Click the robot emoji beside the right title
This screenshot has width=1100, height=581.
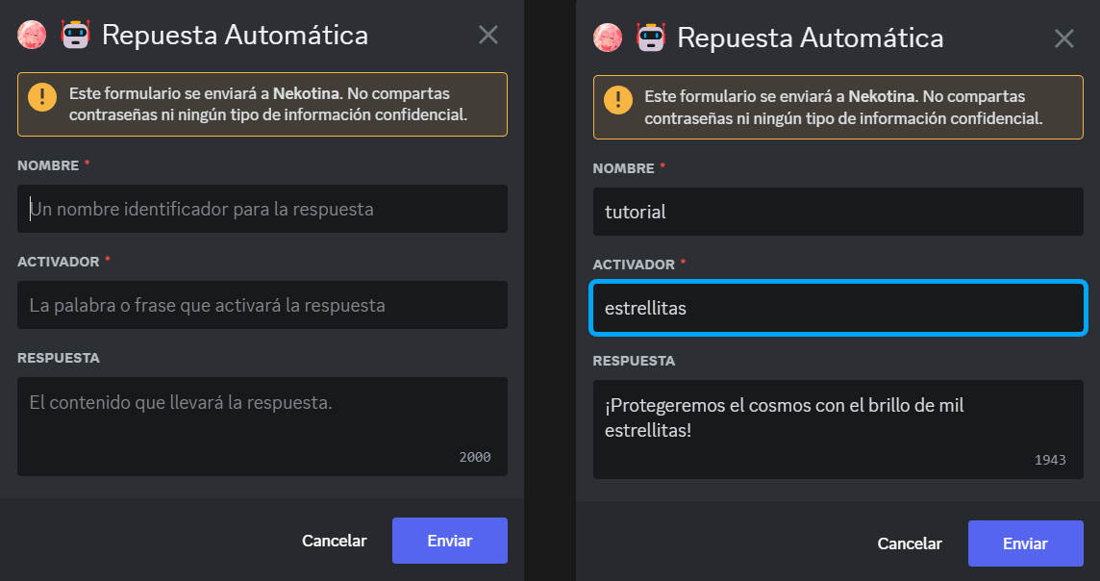(650, 38)
